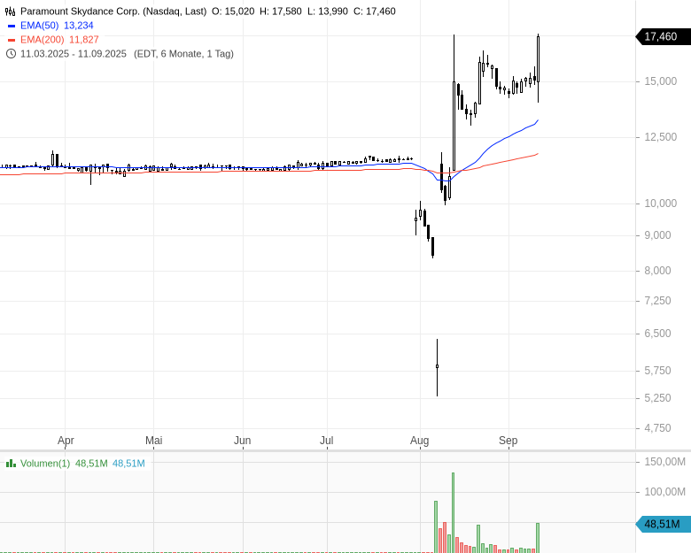691x553 pixels.
Task: Click the Volumen(1) indicator label
Action: click(x=45, y=463)
